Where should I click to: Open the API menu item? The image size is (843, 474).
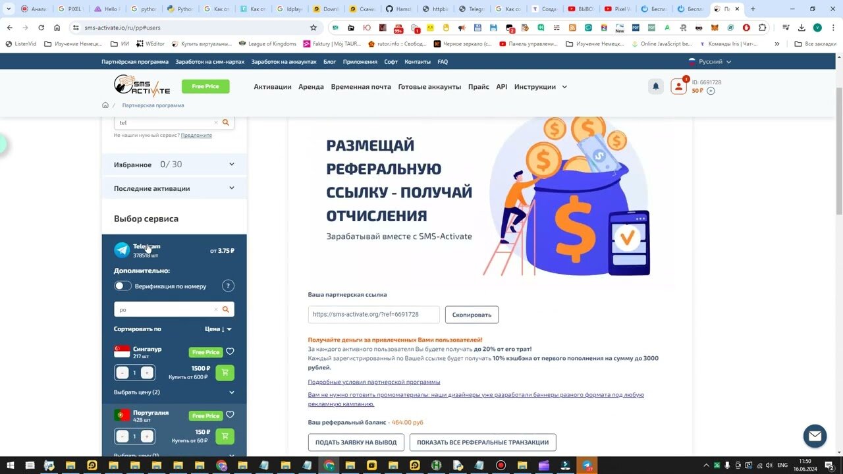click(x=502, y=87)
